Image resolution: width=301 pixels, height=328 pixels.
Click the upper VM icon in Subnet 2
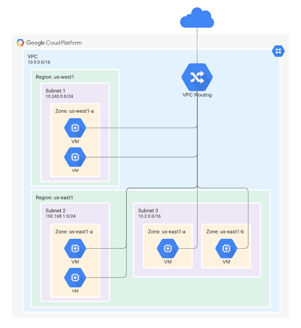(75, 248)
